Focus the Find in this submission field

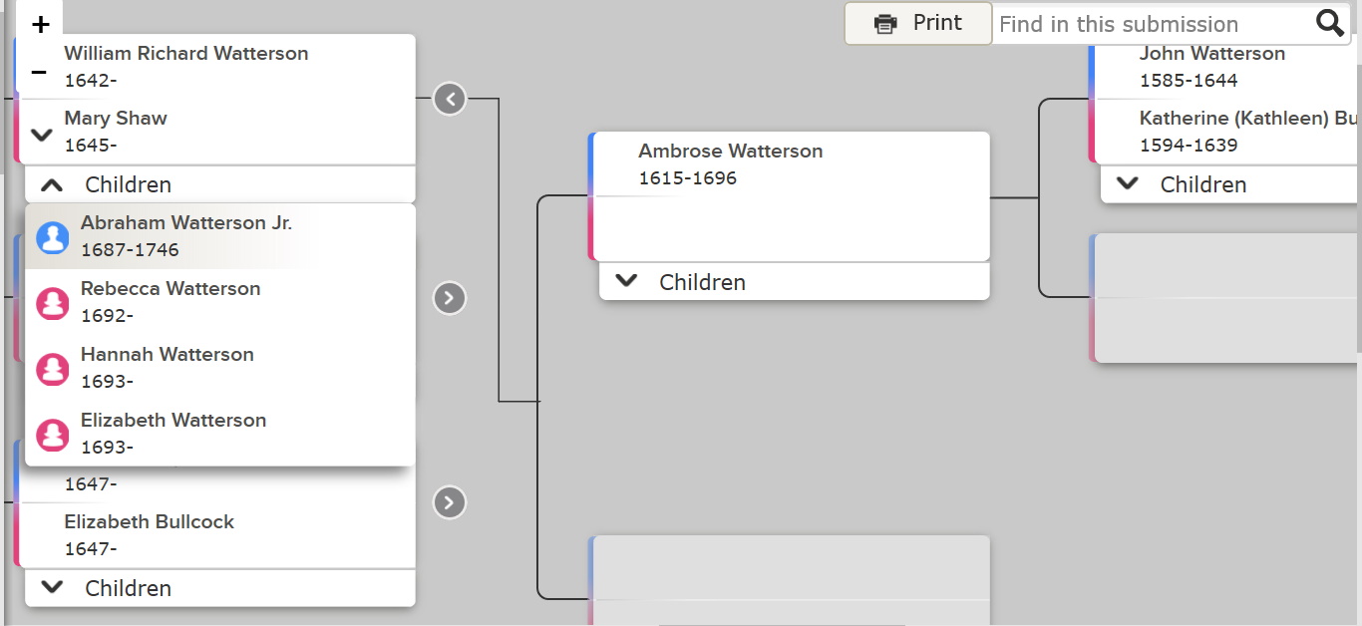[x=1152, y=24]
